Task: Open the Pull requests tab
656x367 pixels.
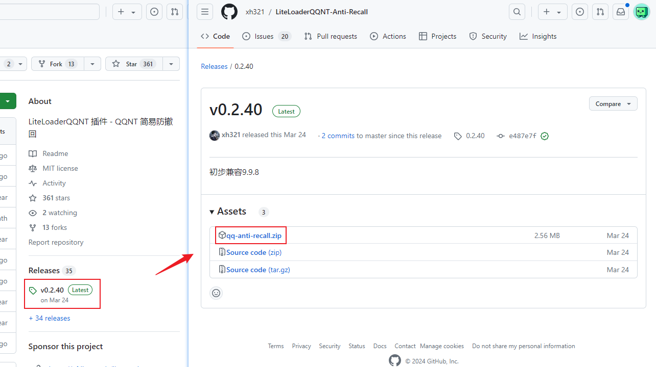Action: point(331,36)
